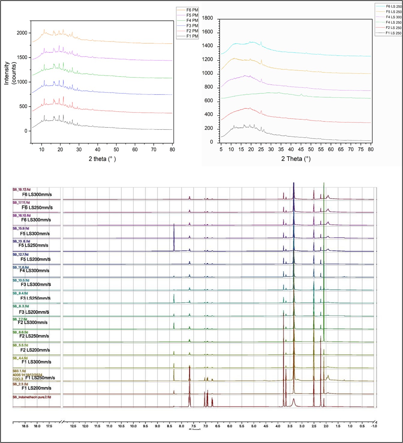
Task: Click the right plot's 2 Theta axis label
Action: pyautogui.click(x=296, y=159)
